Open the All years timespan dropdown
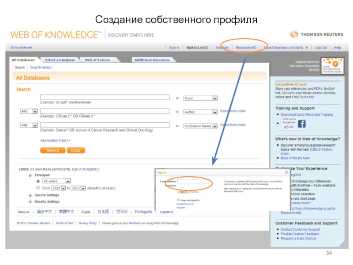 [68, 181]
